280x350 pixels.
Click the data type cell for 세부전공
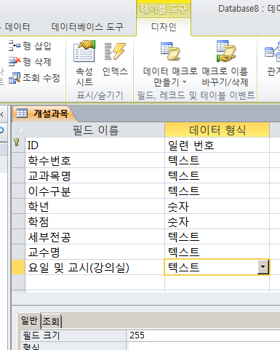tap(217, 236)
